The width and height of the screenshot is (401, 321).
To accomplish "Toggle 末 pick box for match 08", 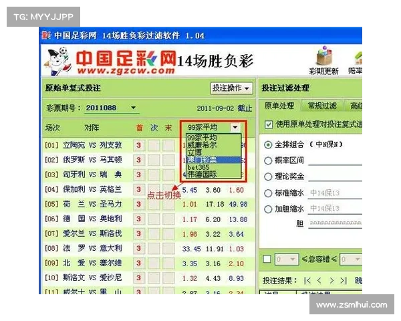I will pyautogui.click(x=168, y=249).
